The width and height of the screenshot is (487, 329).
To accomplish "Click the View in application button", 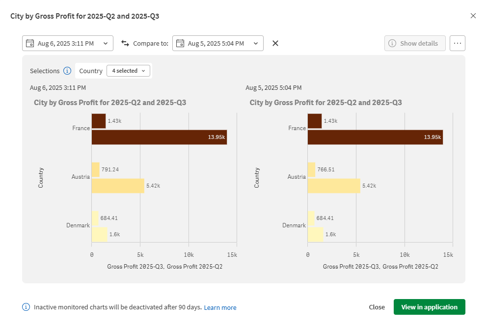I will click(x=429, y=307).
